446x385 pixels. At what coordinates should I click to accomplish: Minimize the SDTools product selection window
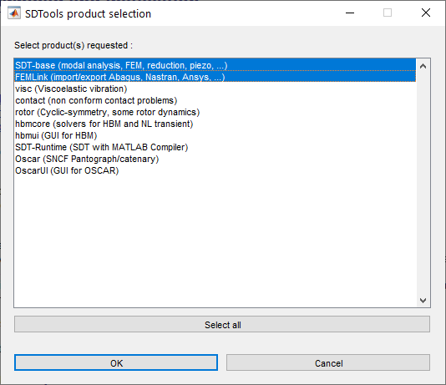pyautogui.click(x=350, y=13)
